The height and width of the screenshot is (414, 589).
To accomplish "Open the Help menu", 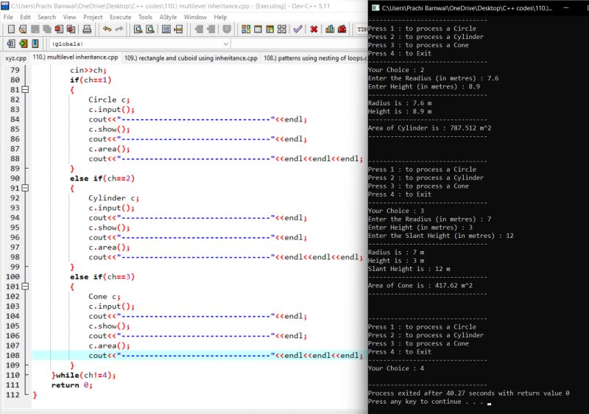I will pos(220,17).
